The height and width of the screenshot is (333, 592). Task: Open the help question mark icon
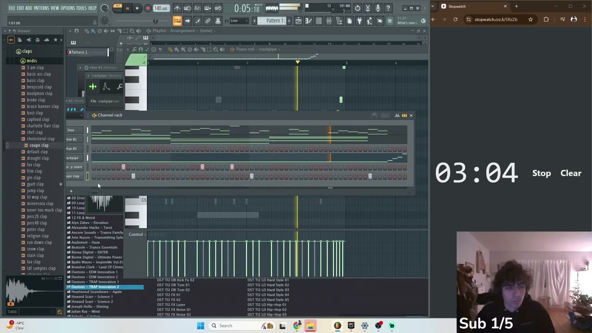[388, 8]
